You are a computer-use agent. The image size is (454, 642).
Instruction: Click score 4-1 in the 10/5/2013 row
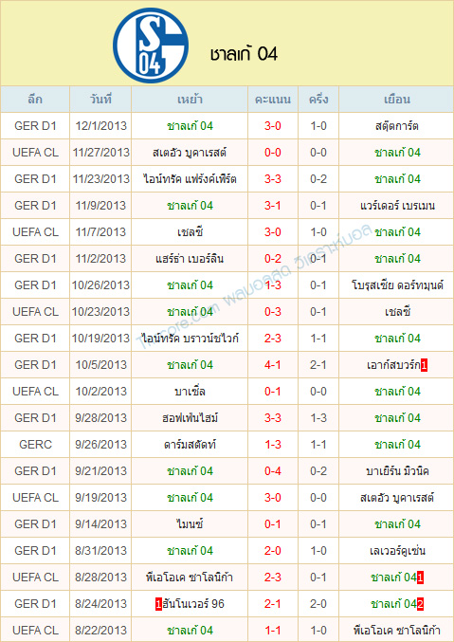click(x=273, y=365)
